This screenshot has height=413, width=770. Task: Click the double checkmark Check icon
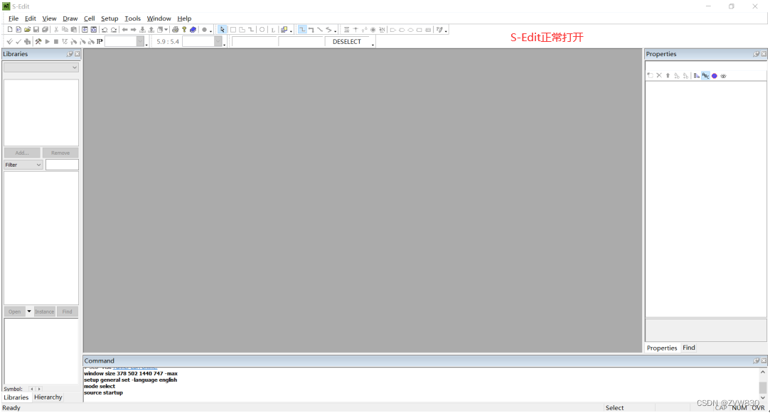coord(9,42)
